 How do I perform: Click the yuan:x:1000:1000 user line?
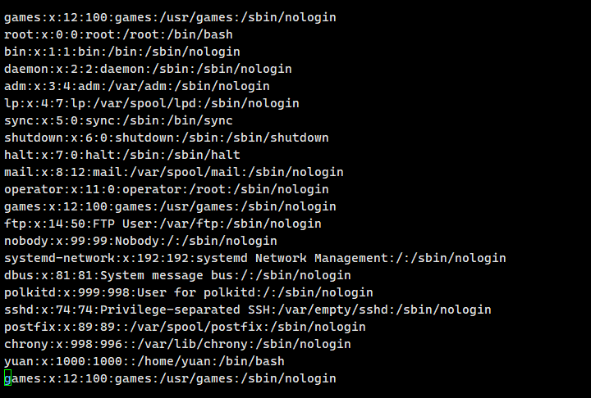(144, 361)
